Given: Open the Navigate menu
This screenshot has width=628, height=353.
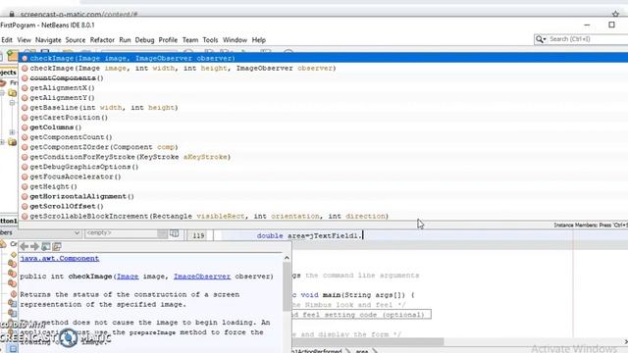Looking at the screenshot, I should coord(48,40).
